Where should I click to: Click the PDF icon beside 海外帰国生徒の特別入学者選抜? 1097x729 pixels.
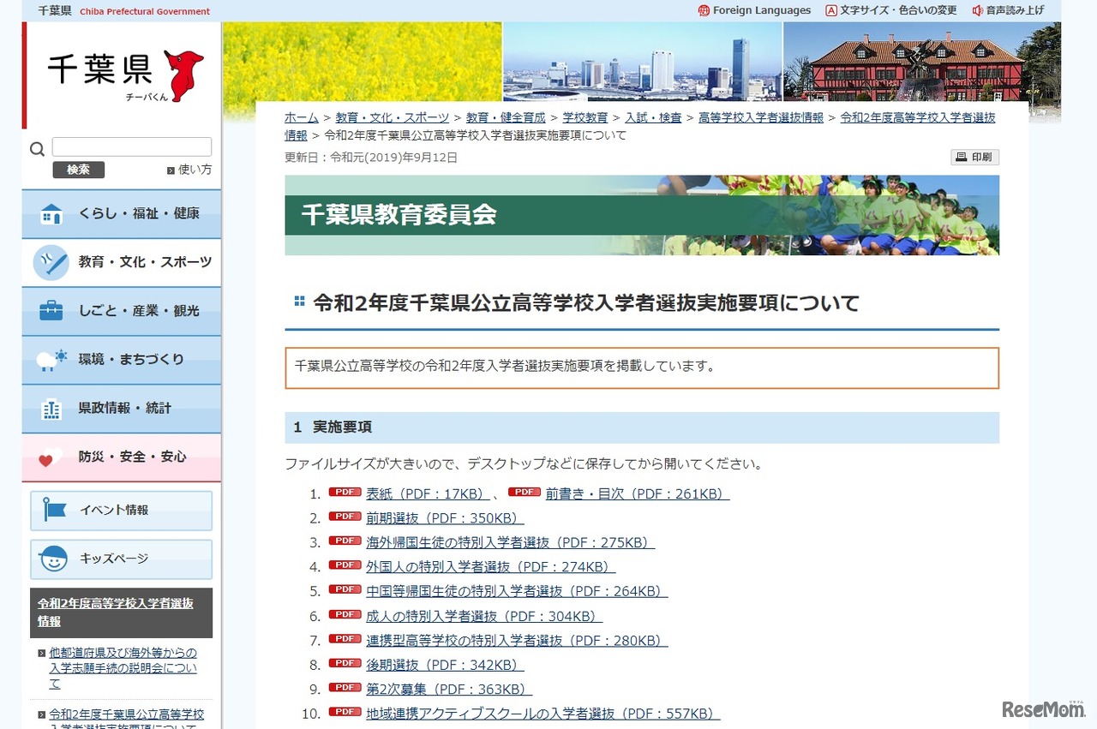pyautogui.click(x=345, y=541)
